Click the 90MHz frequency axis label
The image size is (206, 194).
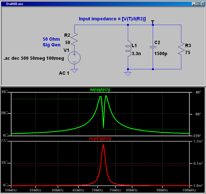pyautogui.click(x=162, y=190)
